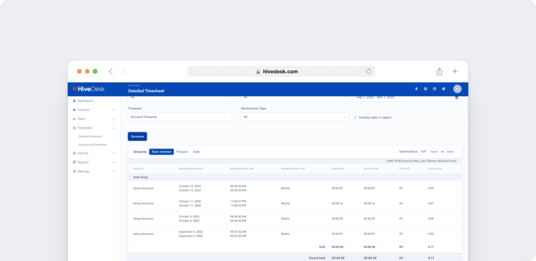Open the Account Timezone dropdown
Image resolution: width=536 pixels, height=261 pixels.
point(182,117)
